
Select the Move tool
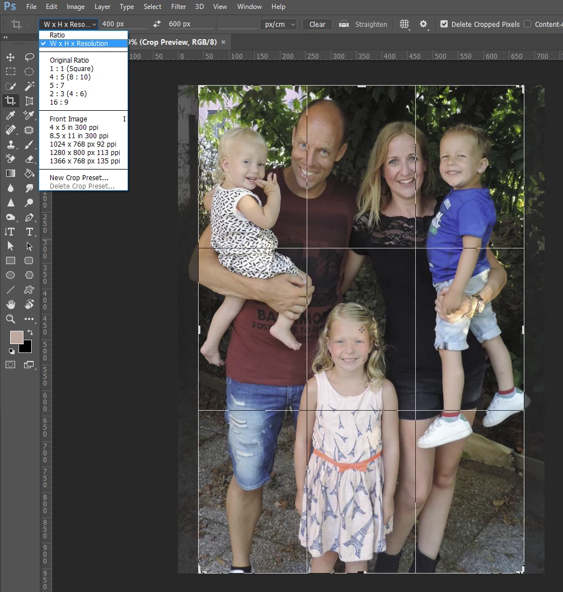pos(11,57)
